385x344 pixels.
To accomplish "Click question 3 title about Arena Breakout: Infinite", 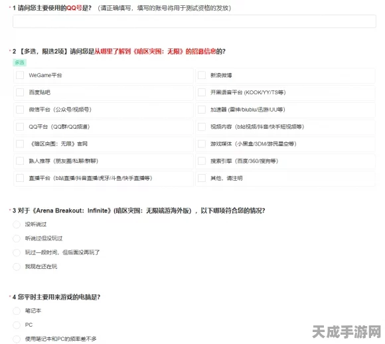I will pyautogui.click(x=139, y=211).
